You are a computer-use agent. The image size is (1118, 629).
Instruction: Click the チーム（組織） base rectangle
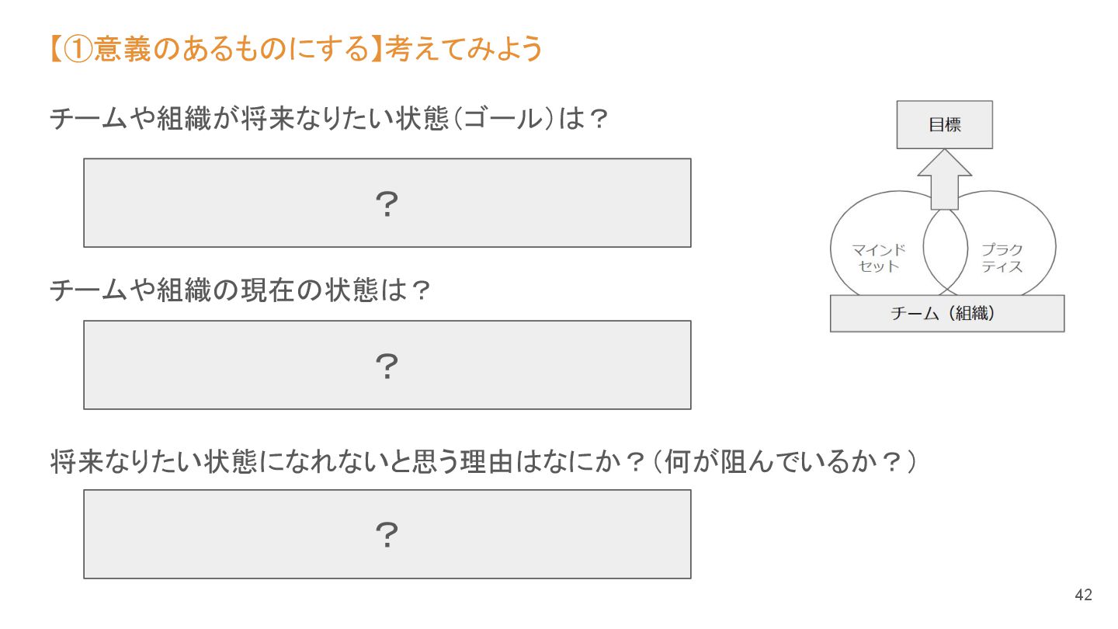pyautogui.click(x=946, y=314)
